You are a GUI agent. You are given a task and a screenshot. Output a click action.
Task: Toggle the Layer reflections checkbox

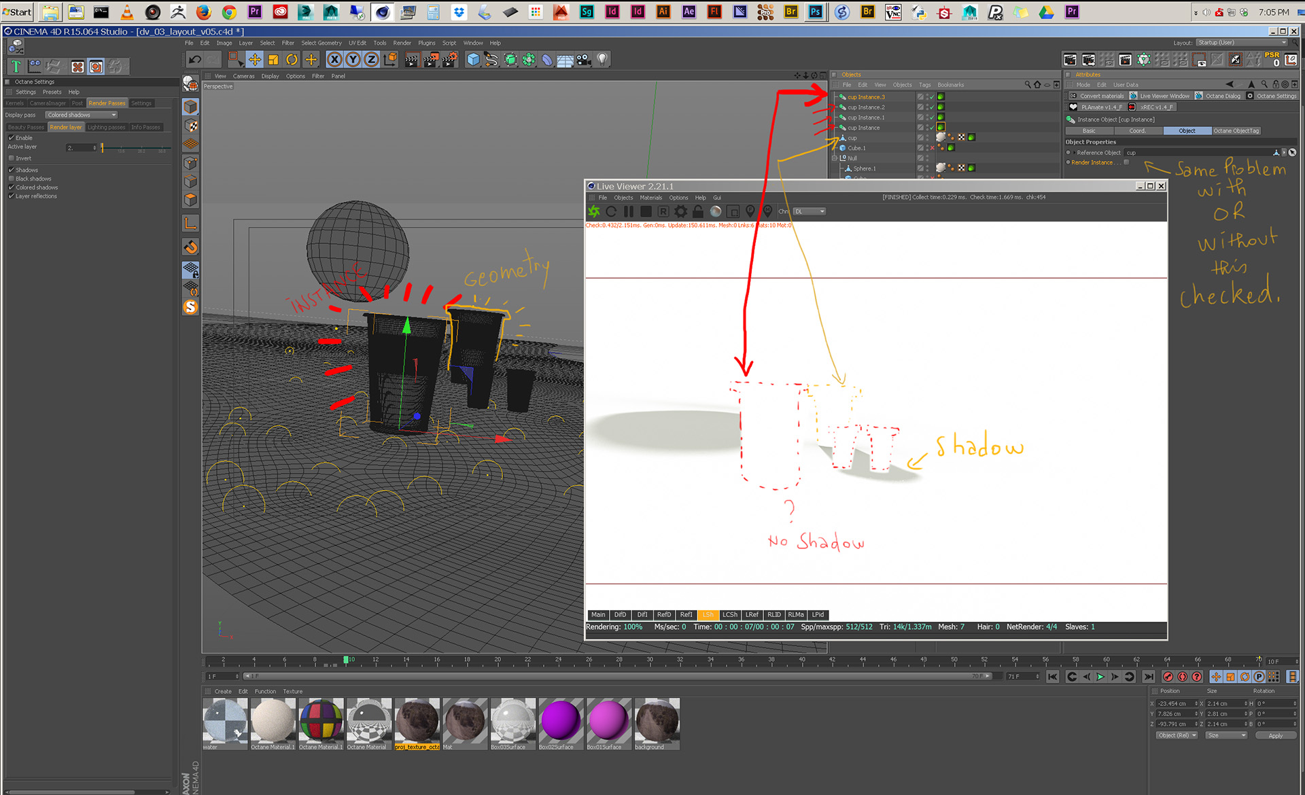11,196
